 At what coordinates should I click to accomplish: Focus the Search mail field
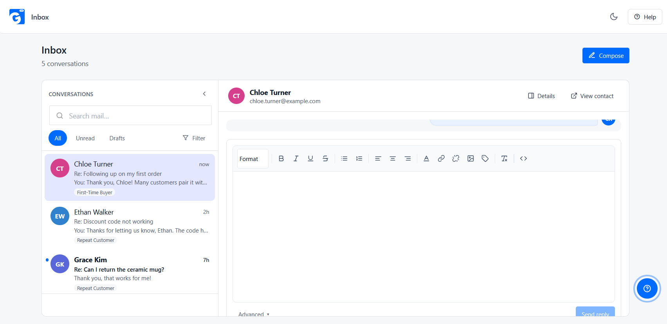[130, 115]
